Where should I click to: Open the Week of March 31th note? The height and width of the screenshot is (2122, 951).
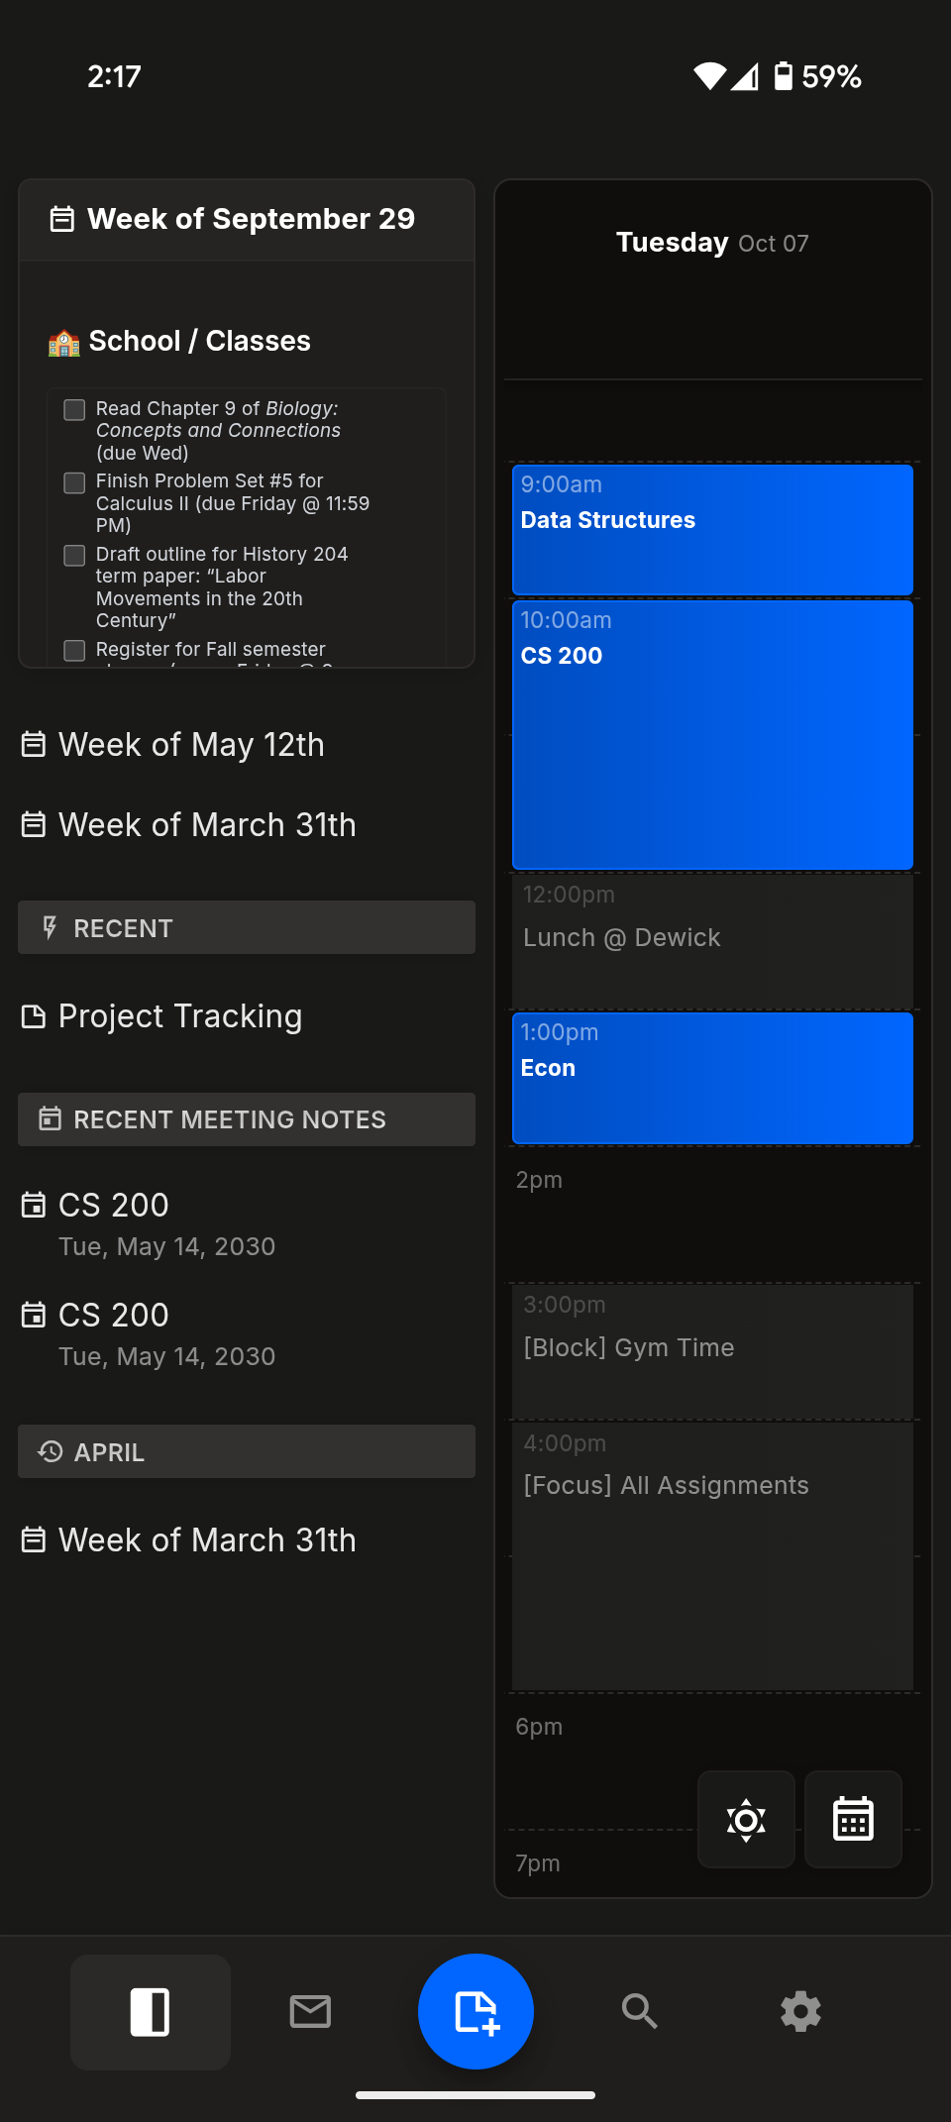207,824
